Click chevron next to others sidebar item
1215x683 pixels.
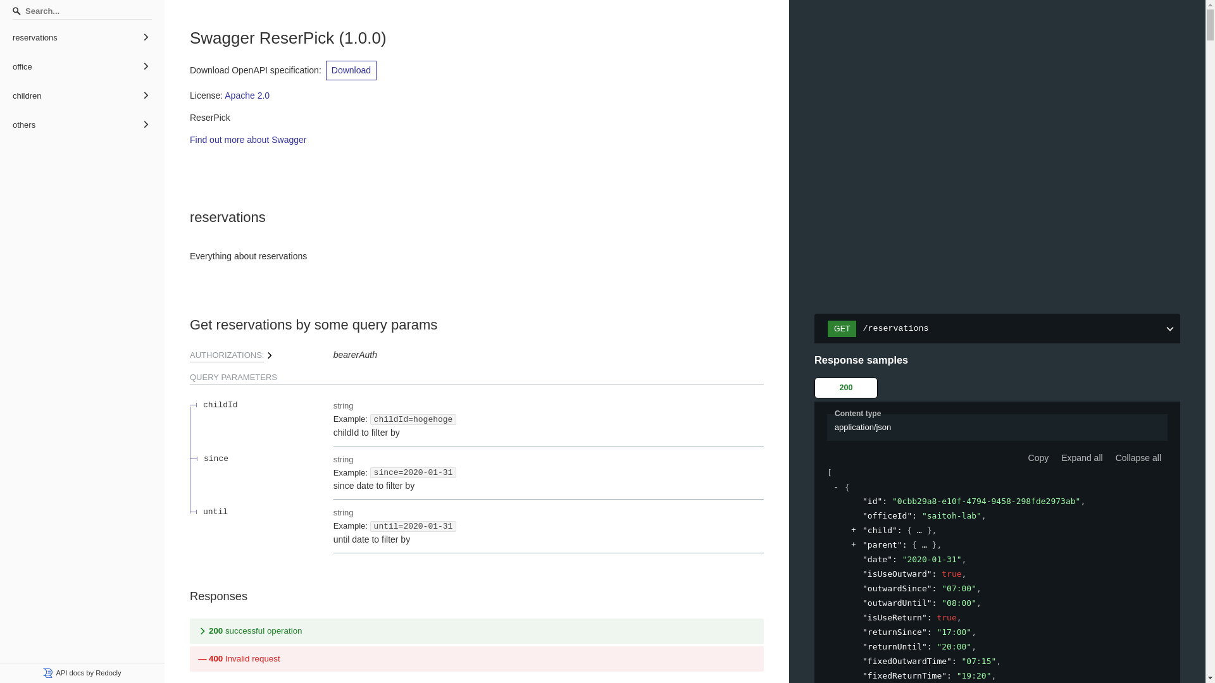click(x=146, y=125)
